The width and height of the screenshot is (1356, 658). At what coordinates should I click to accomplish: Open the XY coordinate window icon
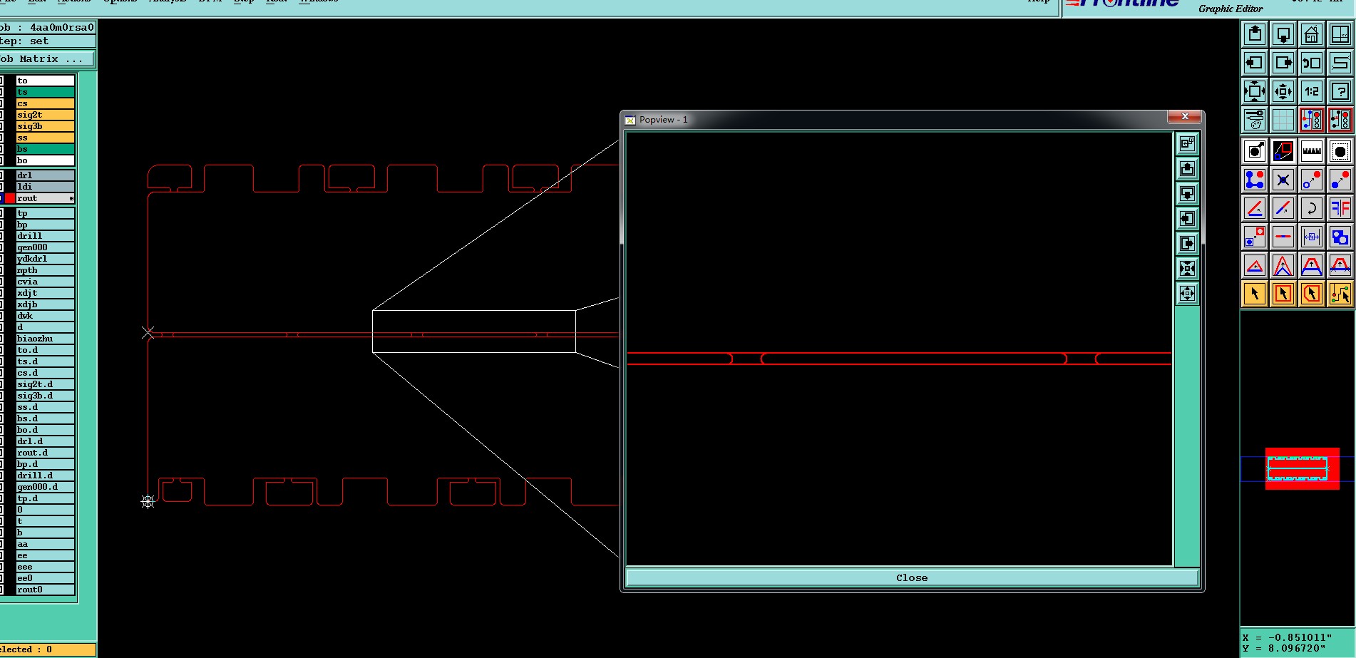point(1340,34)
